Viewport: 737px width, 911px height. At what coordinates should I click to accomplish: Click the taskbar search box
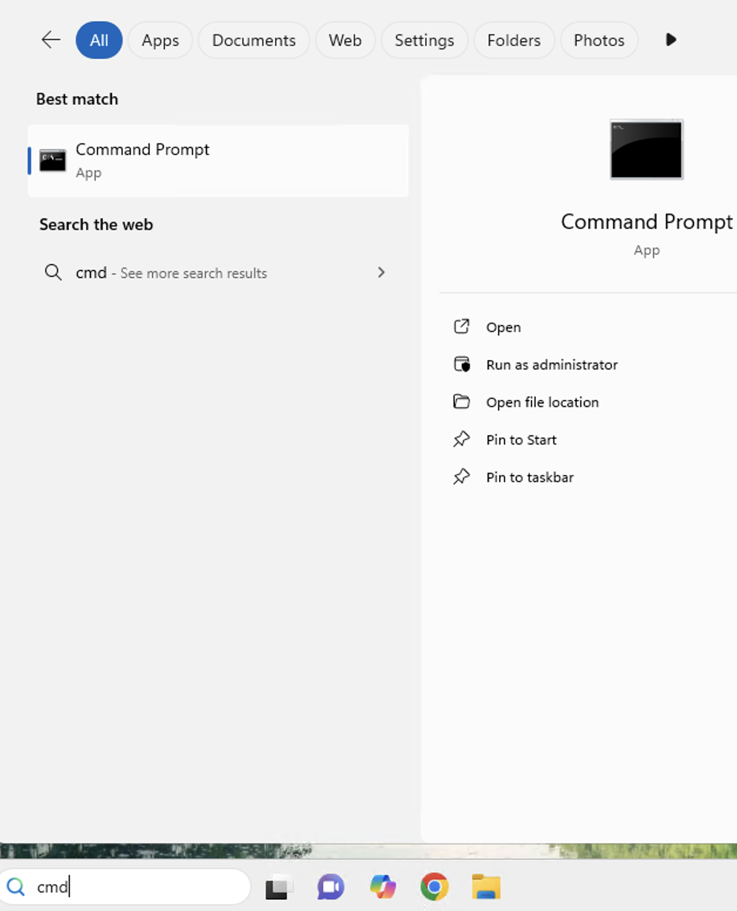(x=135, y=887)
